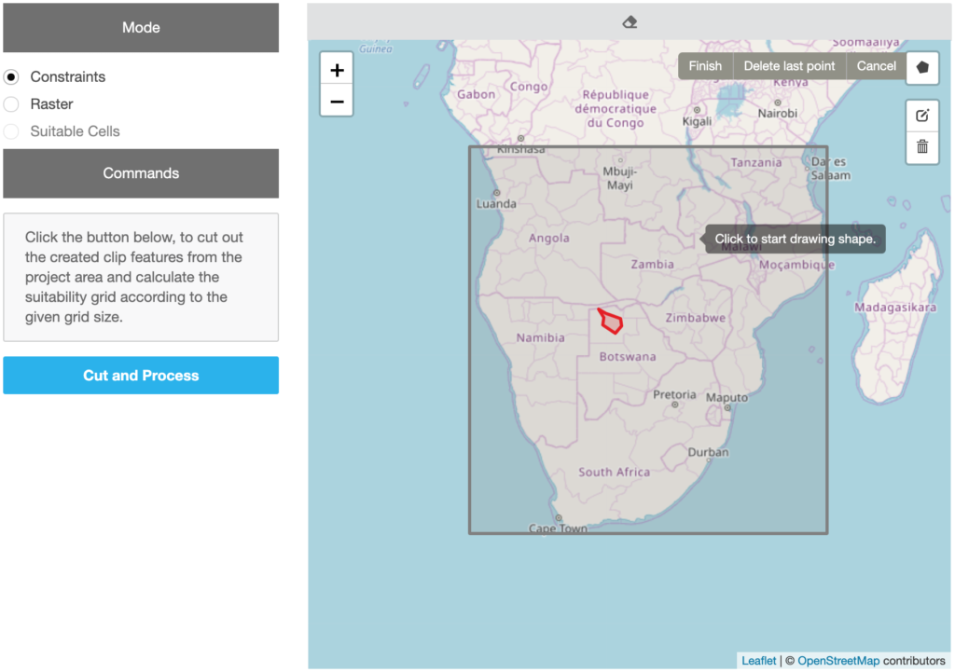Screen dimensions: 955x672
Task: Open the OpenStreetMap contributors link
Action: click(838, 660)
